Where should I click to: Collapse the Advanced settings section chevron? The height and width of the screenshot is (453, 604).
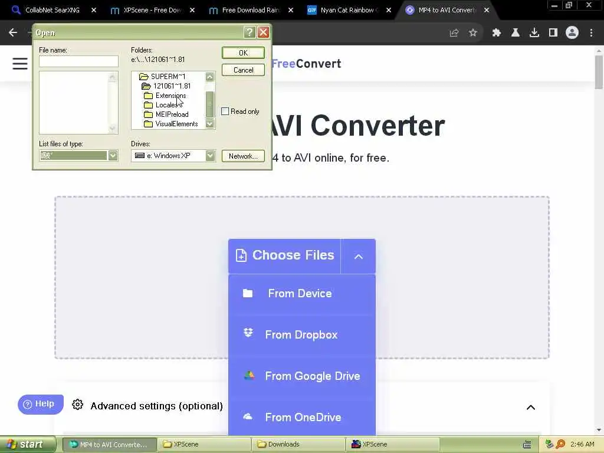coord(530,407)
